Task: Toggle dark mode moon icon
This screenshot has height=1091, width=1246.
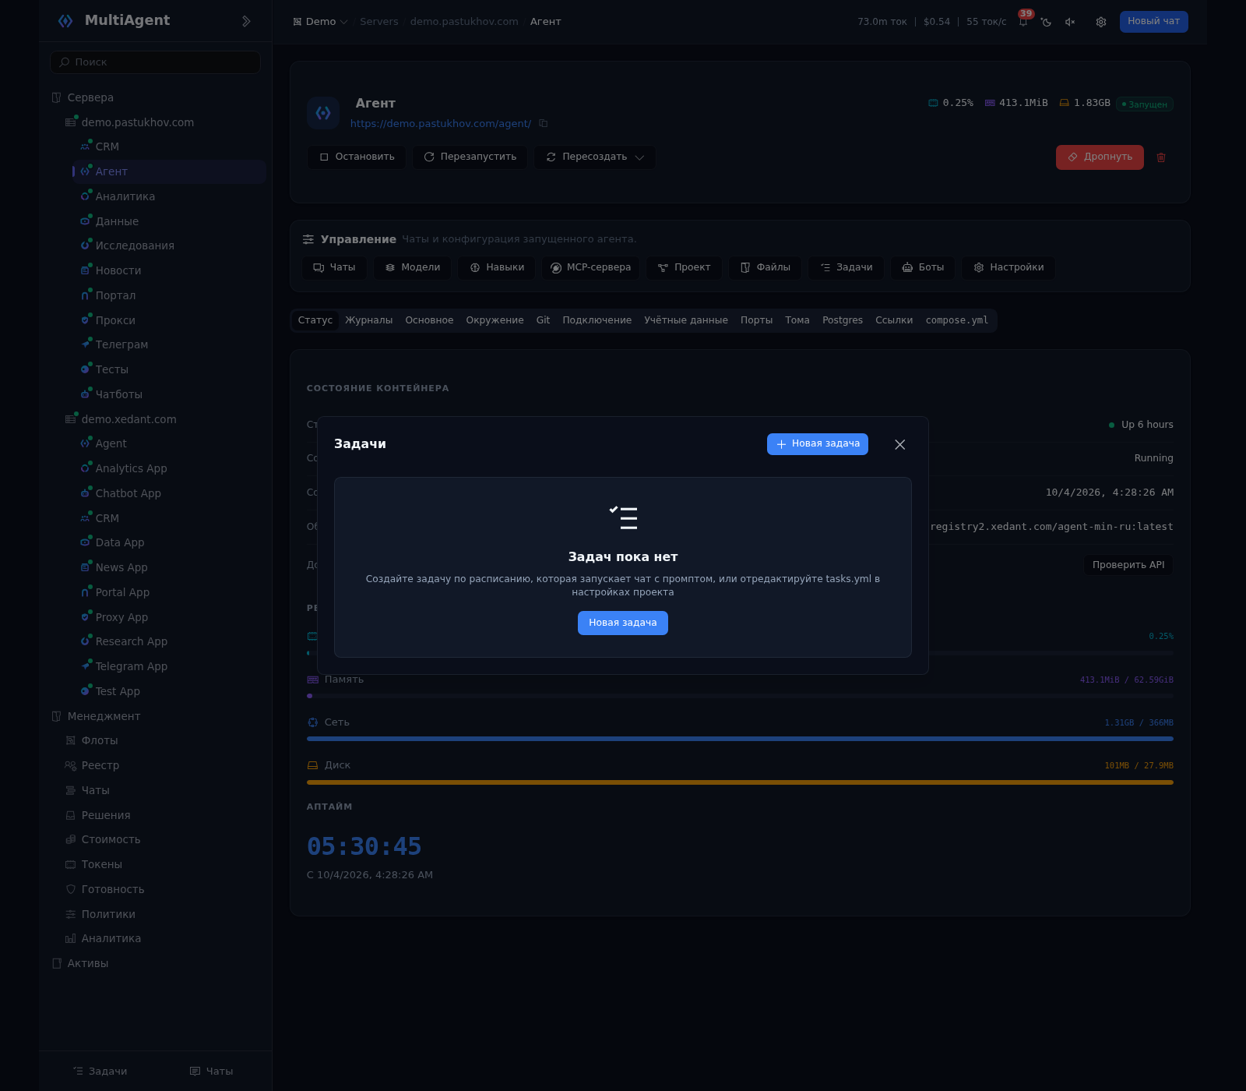Action: [1047, 22]
